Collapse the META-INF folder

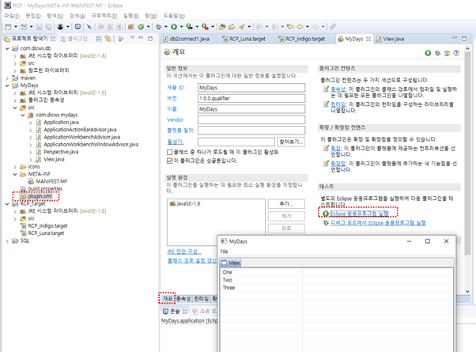pyautogui.click(x=15, y=174)
